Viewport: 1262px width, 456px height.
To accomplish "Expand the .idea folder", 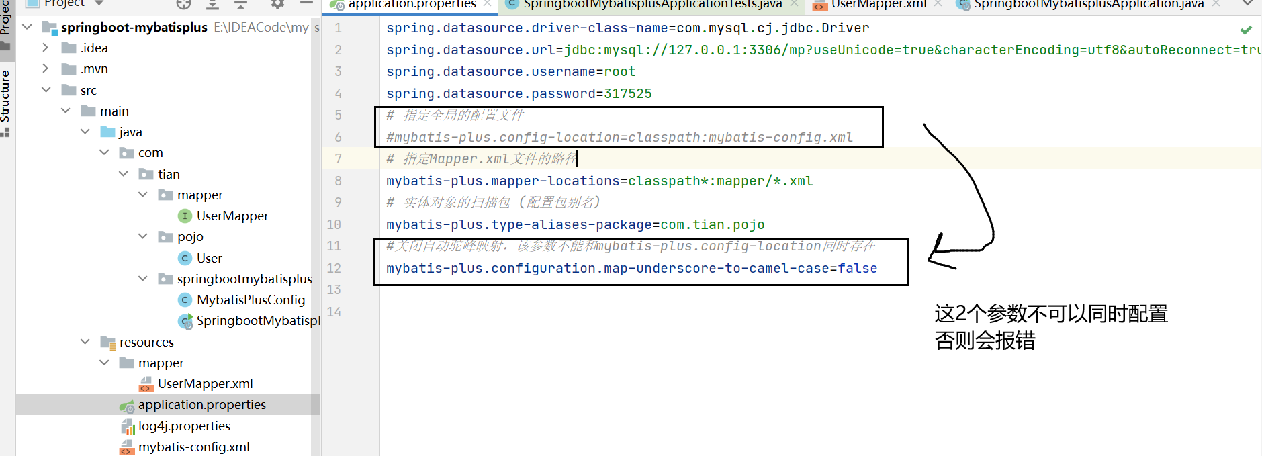I will (46, 48).
